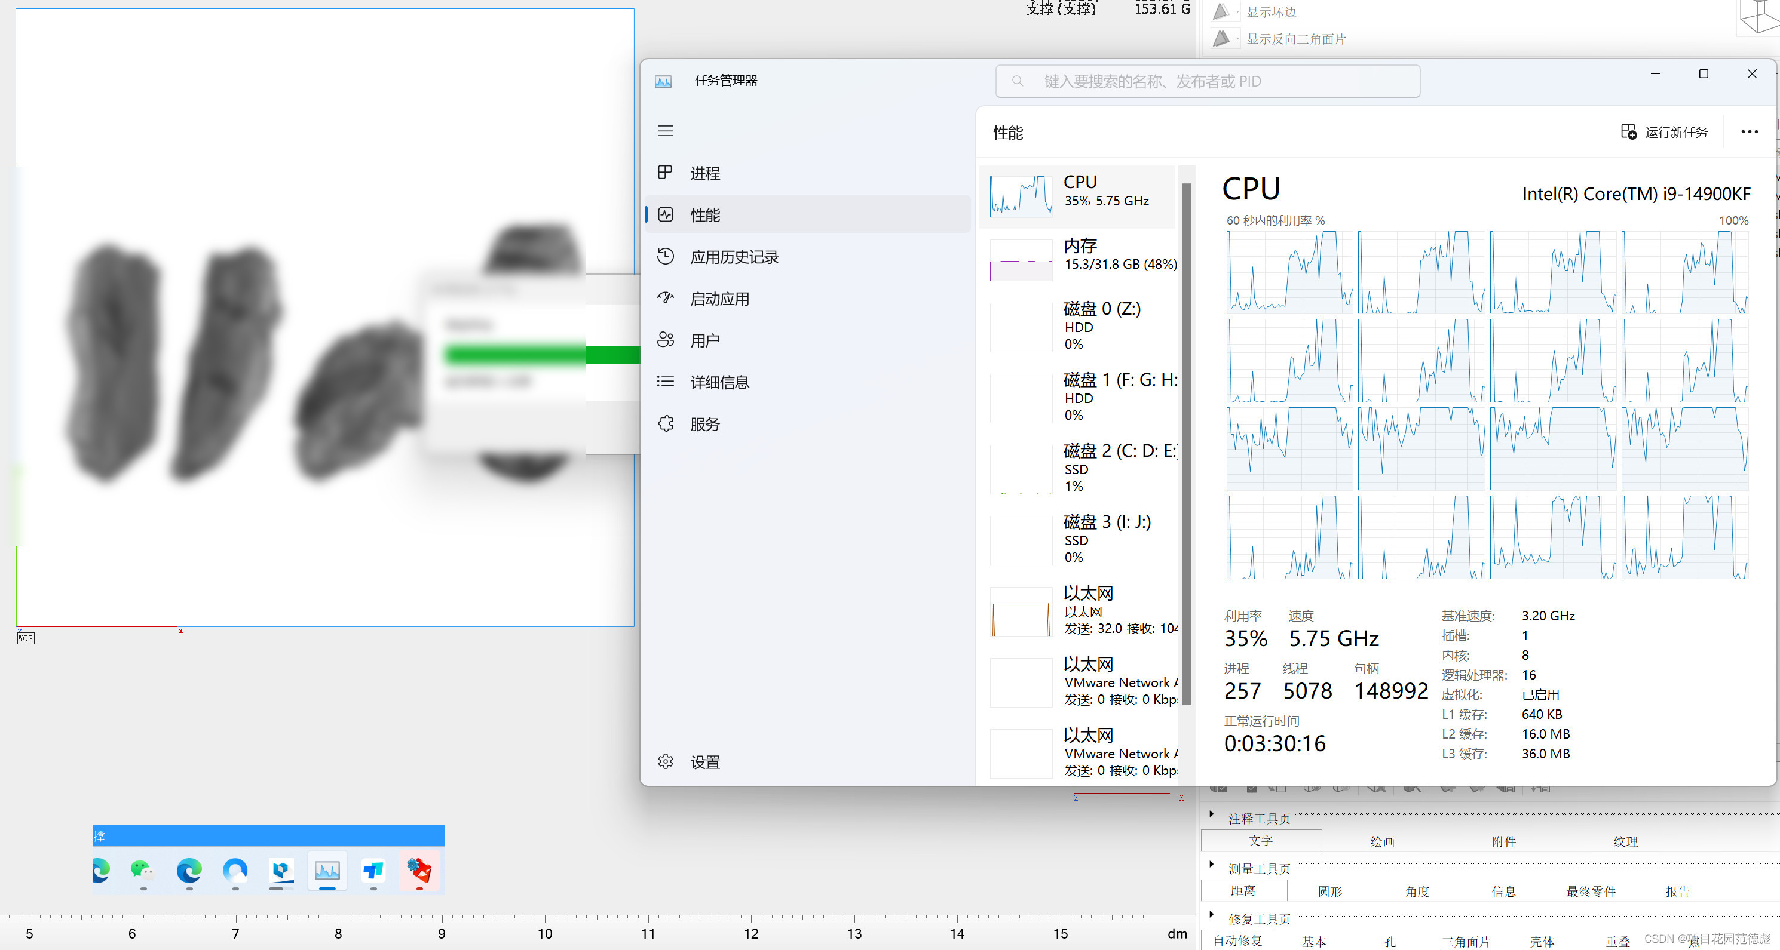Screen dimensions: 1780x950
Task: Click the Task Manager search field
Action: pos(1207,81)
